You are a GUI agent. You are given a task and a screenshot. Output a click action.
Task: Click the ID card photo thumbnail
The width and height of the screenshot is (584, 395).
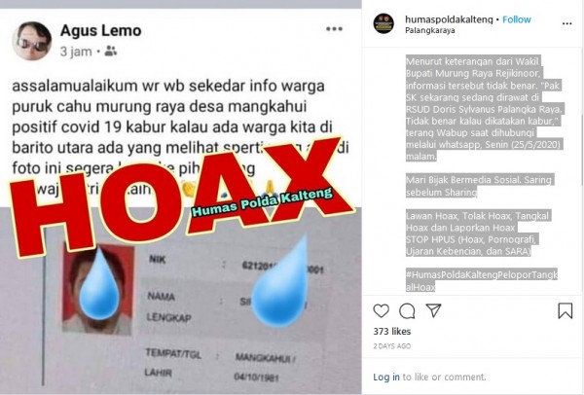coord(97,288)
